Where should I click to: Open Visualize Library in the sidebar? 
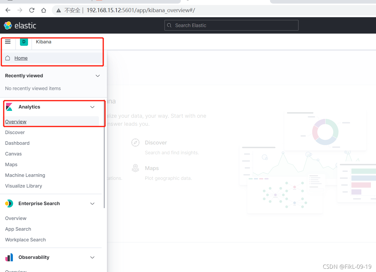click(x=24, y=186)
